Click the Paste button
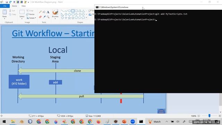The height and width of the screenshot is (125, 222). pyautogui.click(x=5, y=13)
